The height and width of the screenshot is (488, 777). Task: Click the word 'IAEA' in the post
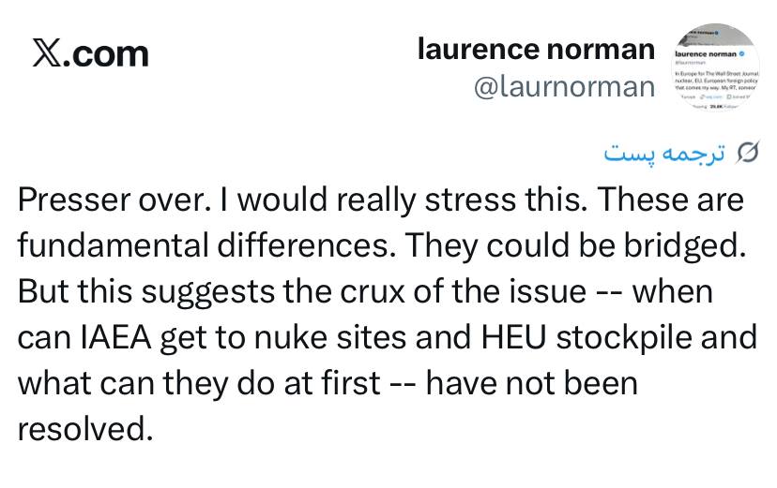pyautogui.click(x=115, y=338)
